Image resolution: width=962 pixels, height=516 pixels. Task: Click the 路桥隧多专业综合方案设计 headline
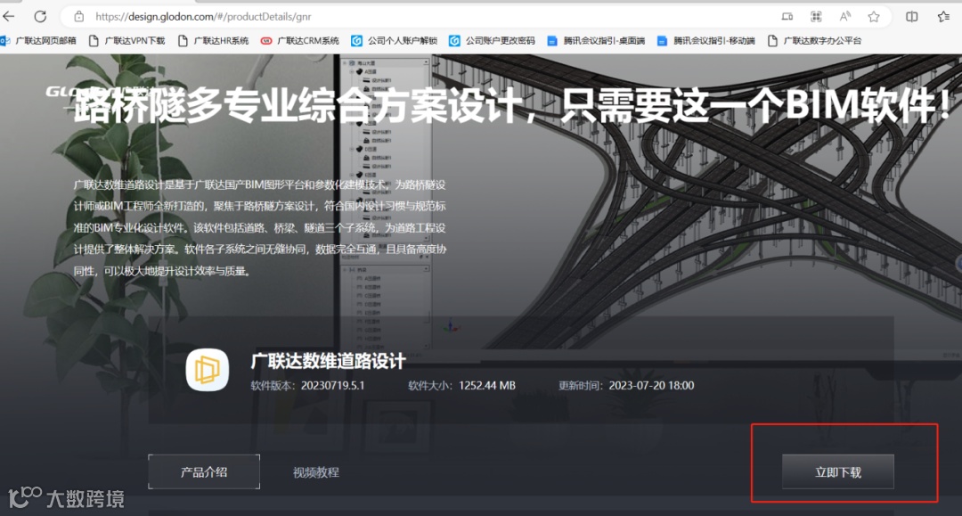pos(511,105)
